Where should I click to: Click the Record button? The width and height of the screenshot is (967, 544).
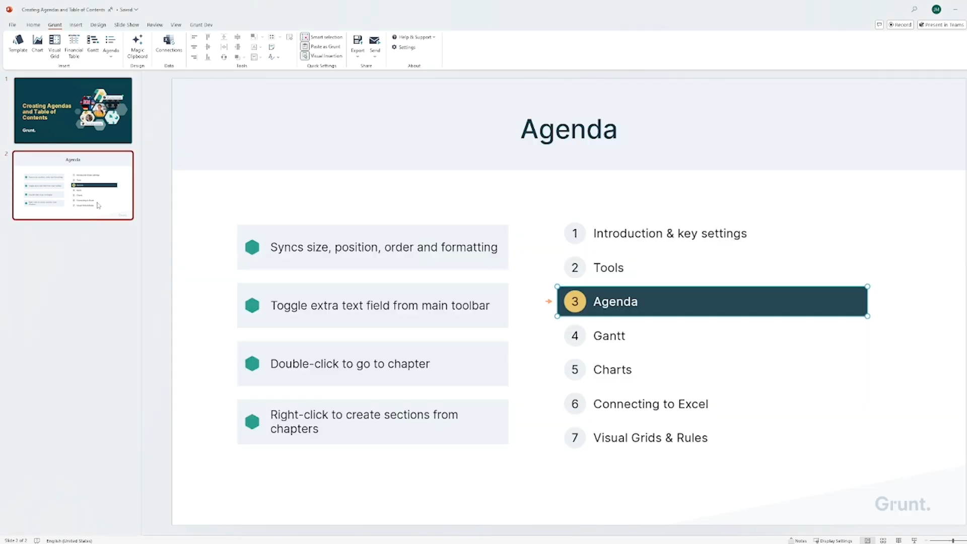click(900, 25)
